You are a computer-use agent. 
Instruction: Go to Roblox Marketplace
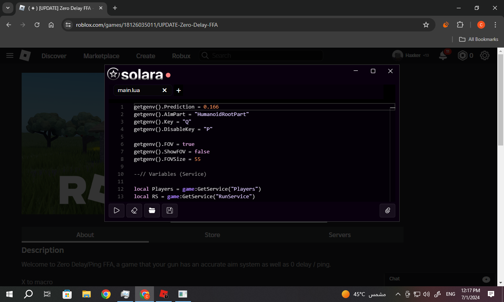tap(101, 56)
